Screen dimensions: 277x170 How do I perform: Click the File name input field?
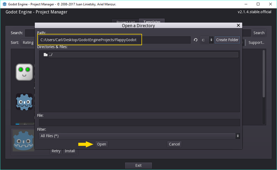coord(139,122)
